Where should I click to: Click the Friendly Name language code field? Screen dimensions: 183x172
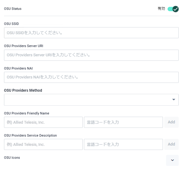(123, 122)
